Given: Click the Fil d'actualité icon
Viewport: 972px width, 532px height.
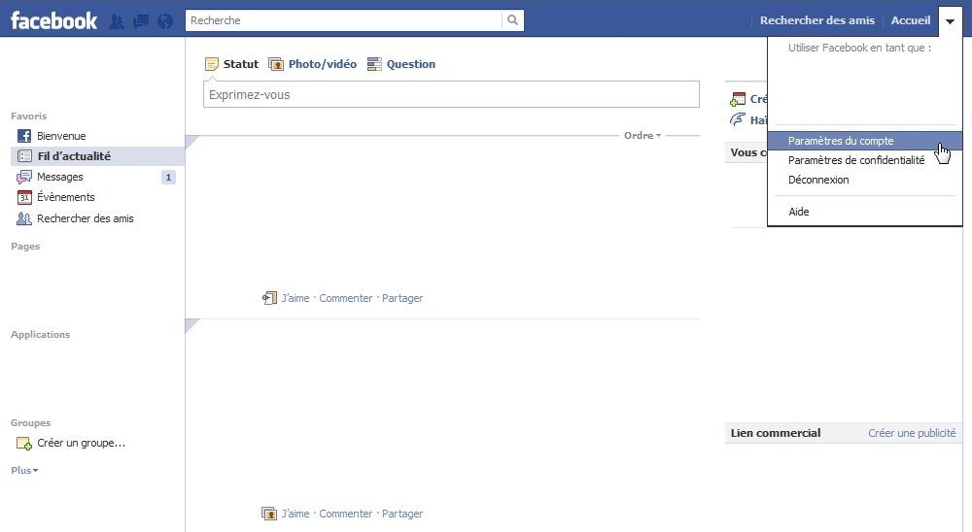Looking at the screenshot, I should pyautogui.click(x=25, y=156).
